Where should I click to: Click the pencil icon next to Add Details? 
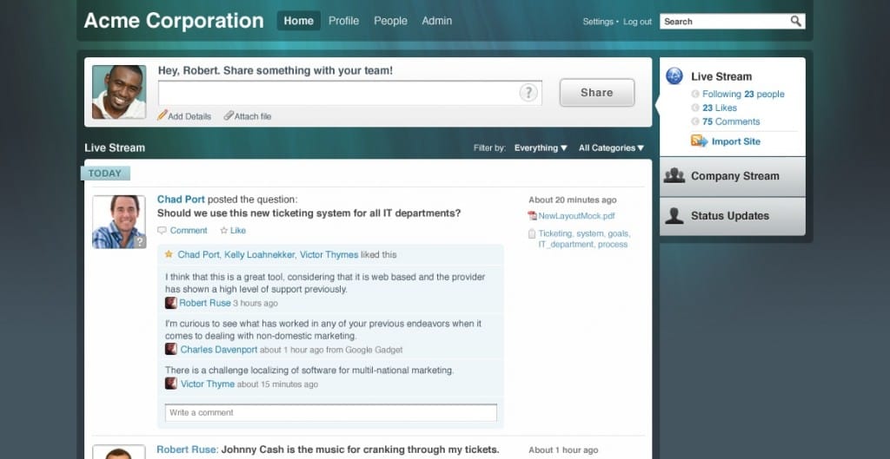pos(163,115)
